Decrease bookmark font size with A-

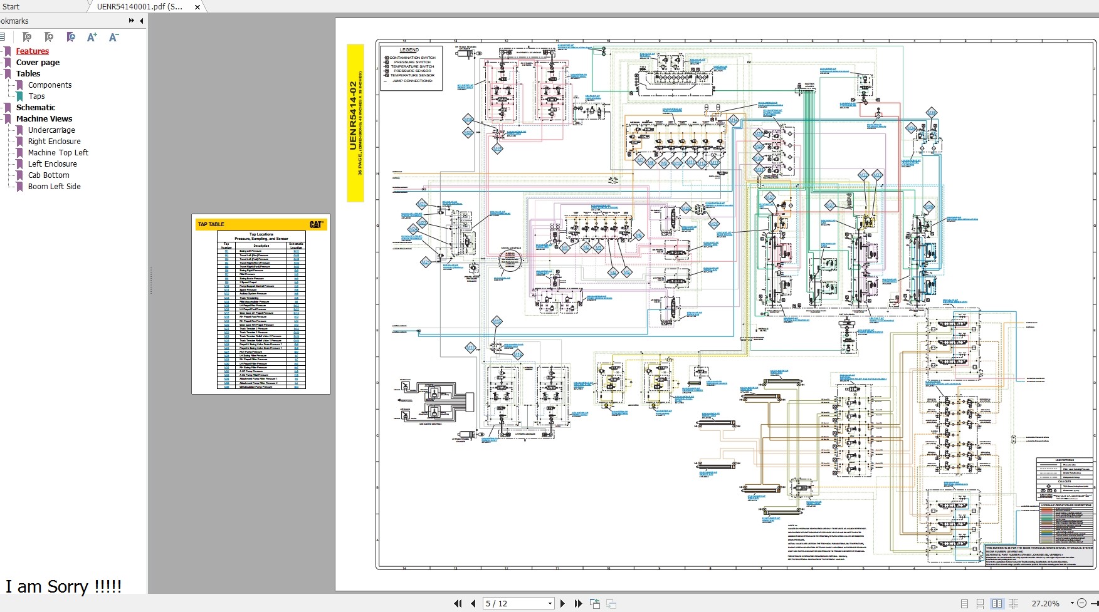[x=113, y=38]
